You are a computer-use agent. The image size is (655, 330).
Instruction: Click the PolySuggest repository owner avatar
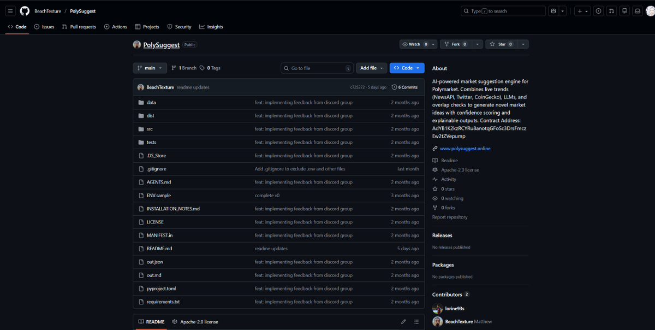coord(137,45)
